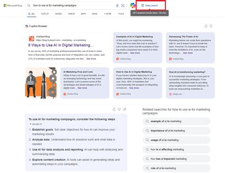Thumbs up the steps answer box
Viewport: 225px width, 173px height.
[114, 109]
